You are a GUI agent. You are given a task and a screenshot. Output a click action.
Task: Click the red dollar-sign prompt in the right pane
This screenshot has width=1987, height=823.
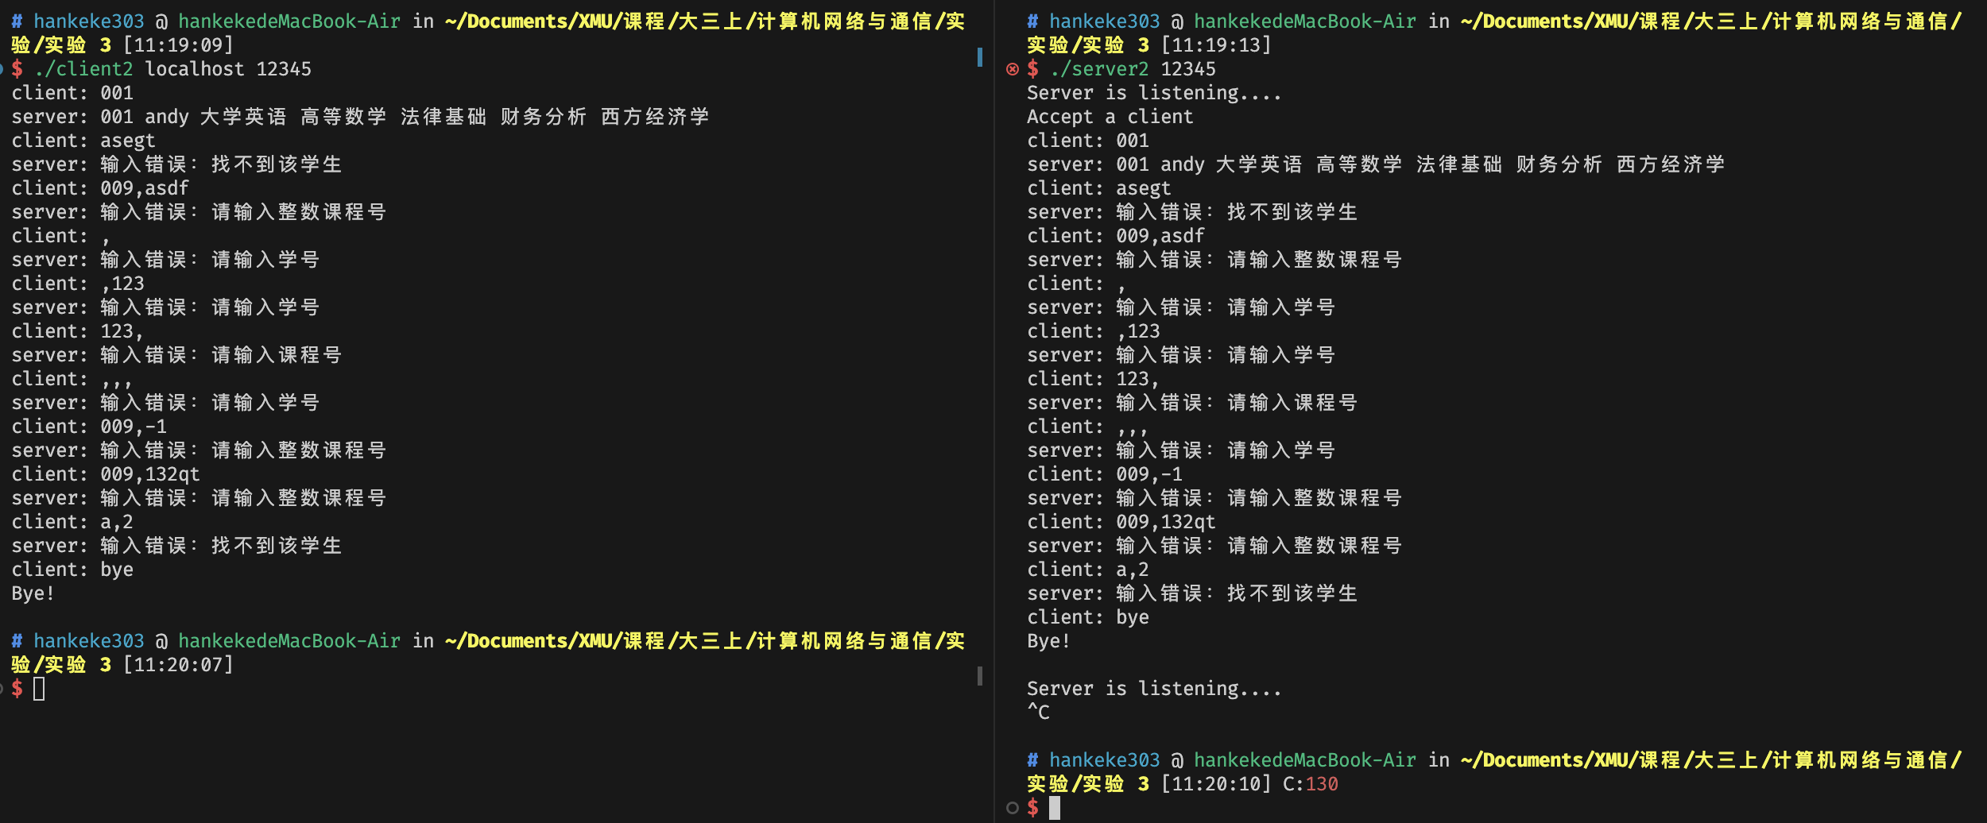point(1033,809)
